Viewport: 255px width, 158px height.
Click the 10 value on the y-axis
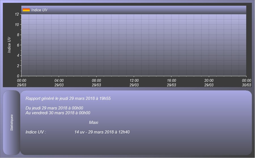pyautogui.click(x=17, y=25)
